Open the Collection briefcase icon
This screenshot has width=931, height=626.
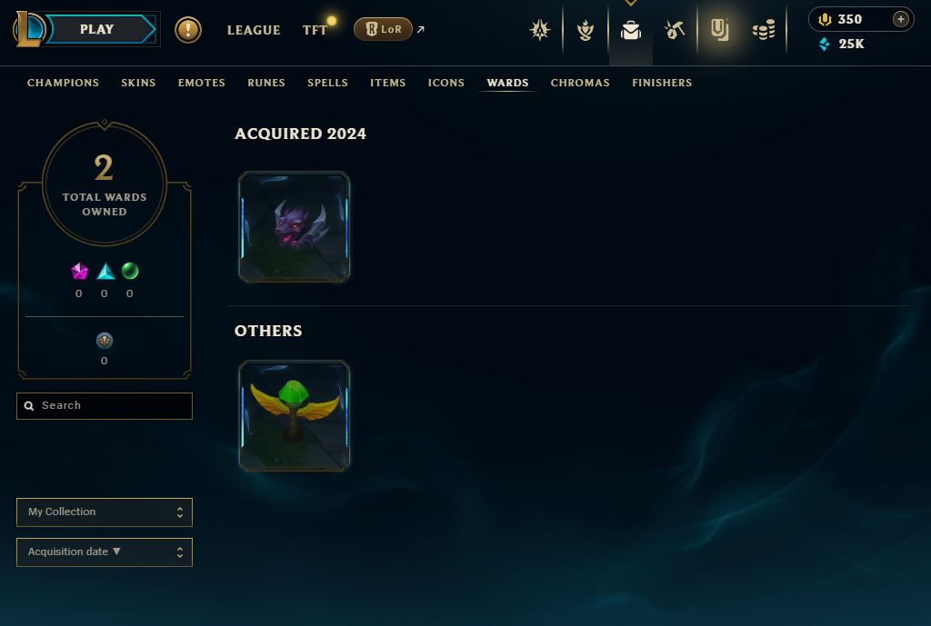(631, 30)
